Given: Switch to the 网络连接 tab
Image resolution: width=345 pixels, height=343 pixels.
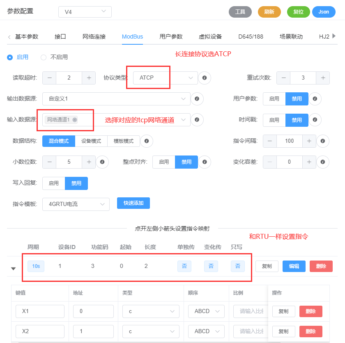Looking at the screenshot, I should [94, 37].
